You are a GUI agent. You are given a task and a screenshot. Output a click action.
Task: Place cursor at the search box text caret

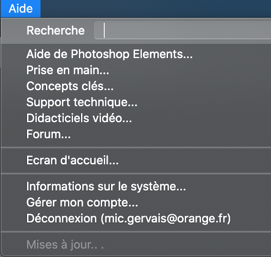(104, 31)
